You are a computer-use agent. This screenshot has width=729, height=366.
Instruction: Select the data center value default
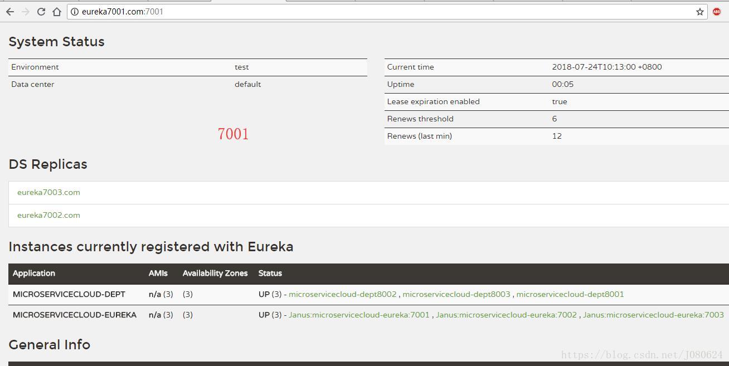pyautogui.click(x=247, y=84)
